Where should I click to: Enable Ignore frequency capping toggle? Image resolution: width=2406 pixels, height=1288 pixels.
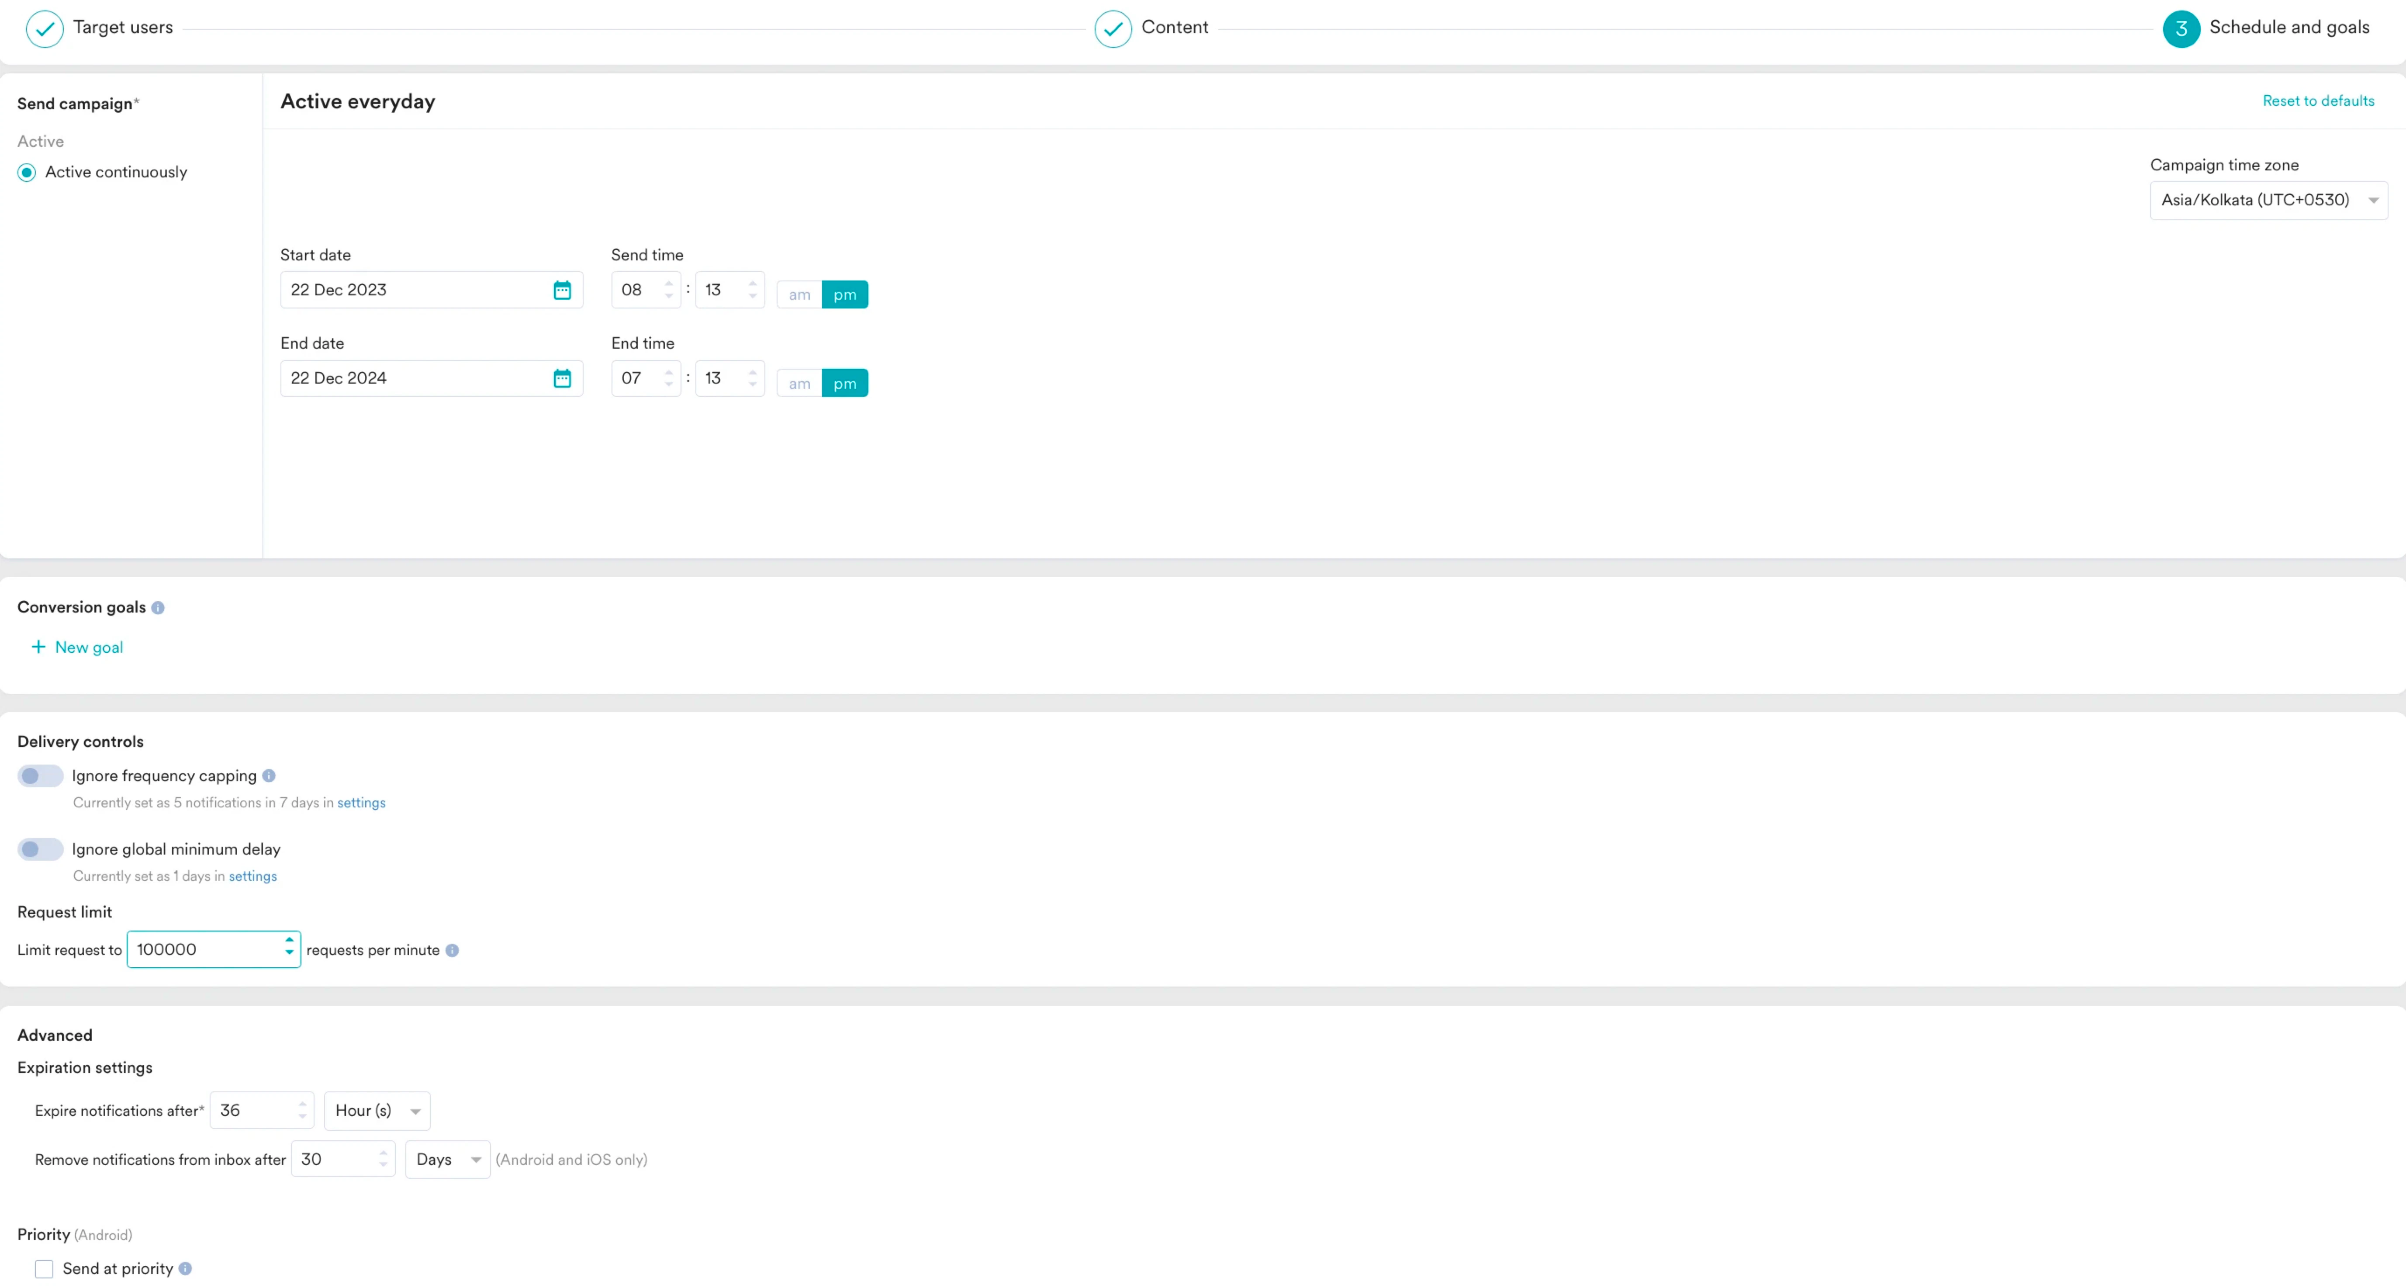[x=40, y=776]
